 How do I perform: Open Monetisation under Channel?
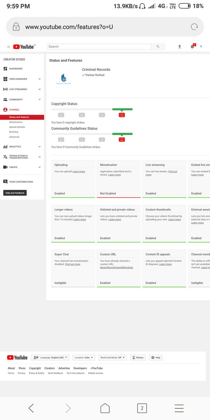pyautogui.click(x=16, y=122)
